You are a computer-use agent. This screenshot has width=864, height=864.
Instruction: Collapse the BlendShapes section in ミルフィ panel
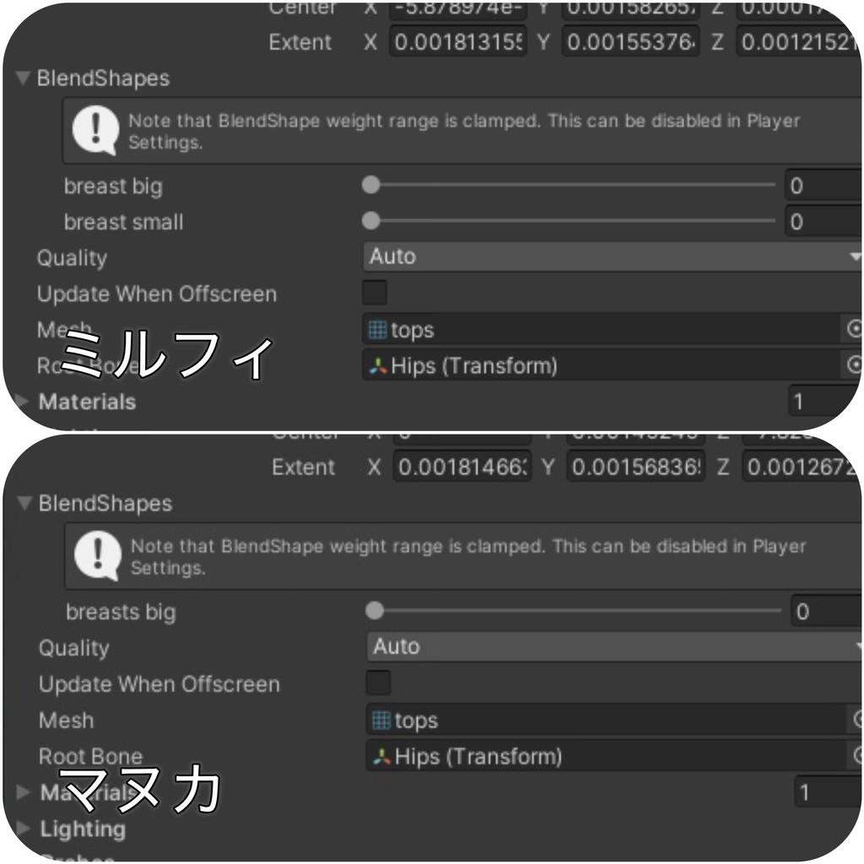point(23,78)
